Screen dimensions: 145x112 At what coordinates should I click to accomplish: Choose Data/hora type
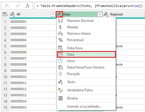click(x=86, y=48)
